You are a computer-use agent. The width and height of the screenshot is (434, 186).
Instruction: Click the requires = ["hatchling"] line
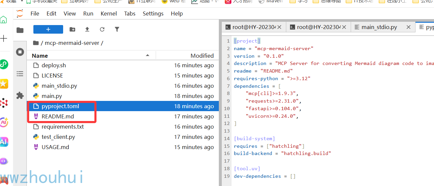(x=269, y=146)
